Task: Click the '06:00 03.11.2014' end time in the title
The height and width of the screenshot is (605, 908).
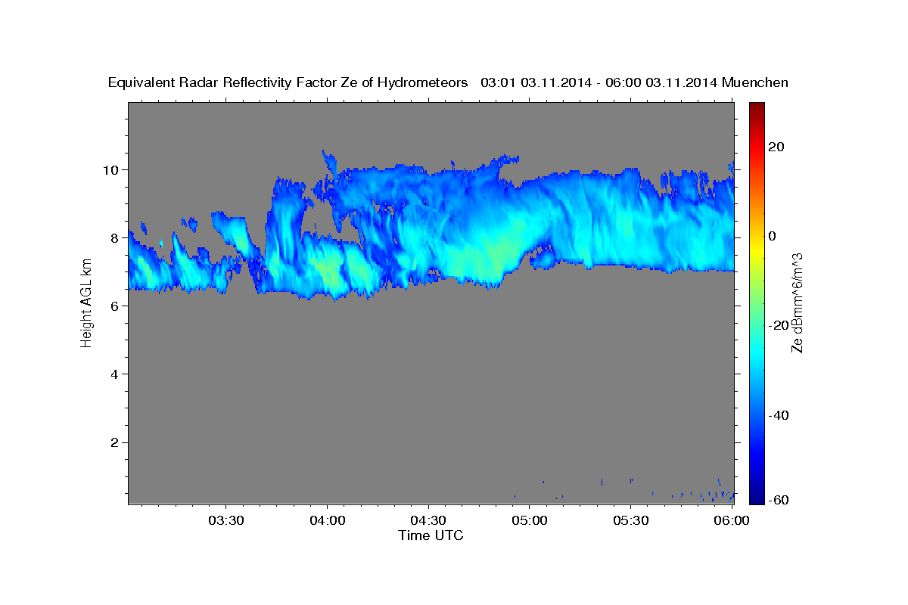Action: [x=661, y=82]
